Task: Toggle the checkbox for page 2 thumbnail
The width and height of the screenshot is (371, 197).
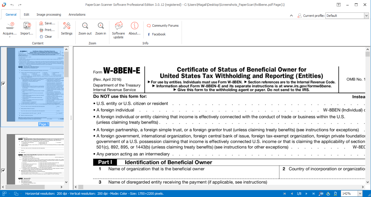Action: (3, 171)
